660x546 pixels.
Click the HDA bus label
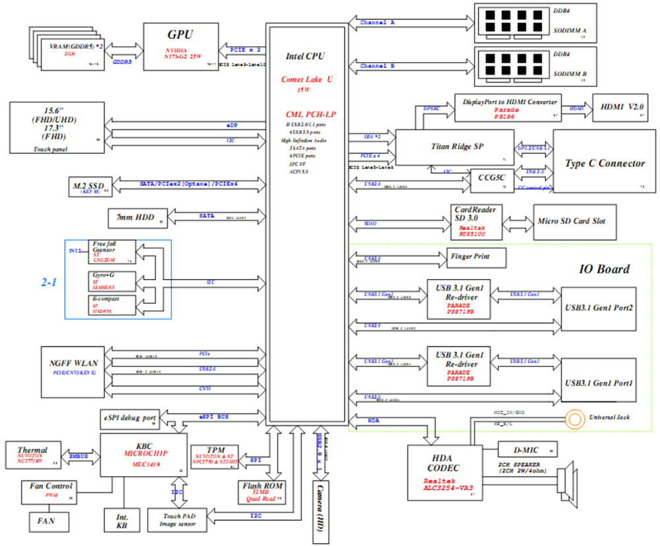point(374,420)
